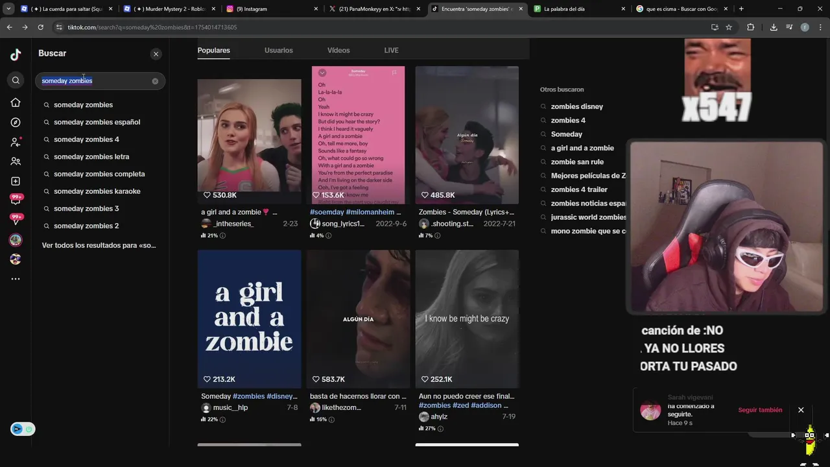Viewport: 830px width, 467px height.
Task: Toggle the extension pill at bottom left
Action: coord(23,429)
